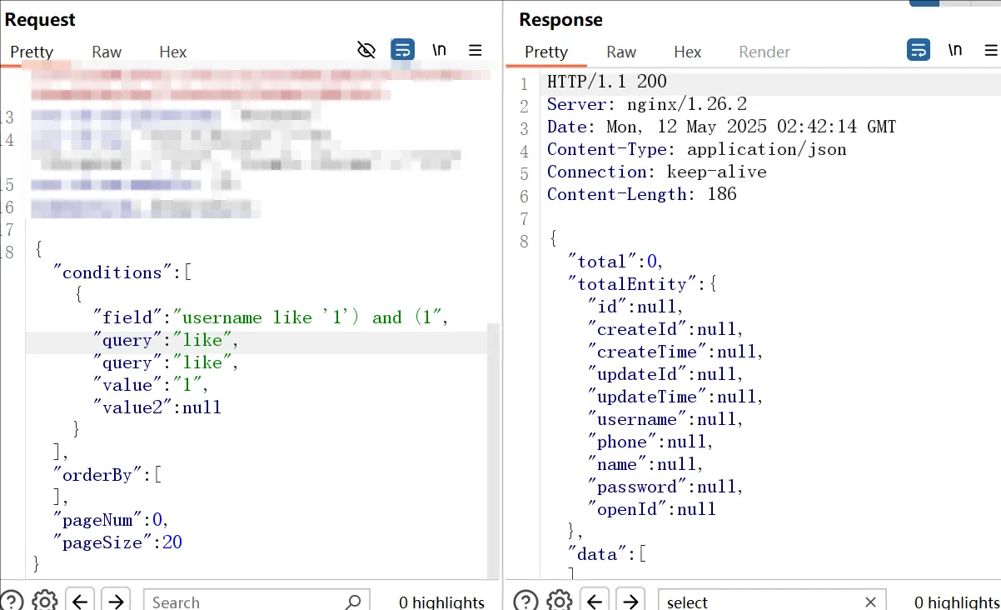Open the Request panel hamburger options menu
This screenshot has width=1001, height=610.
tap(476, 50)
